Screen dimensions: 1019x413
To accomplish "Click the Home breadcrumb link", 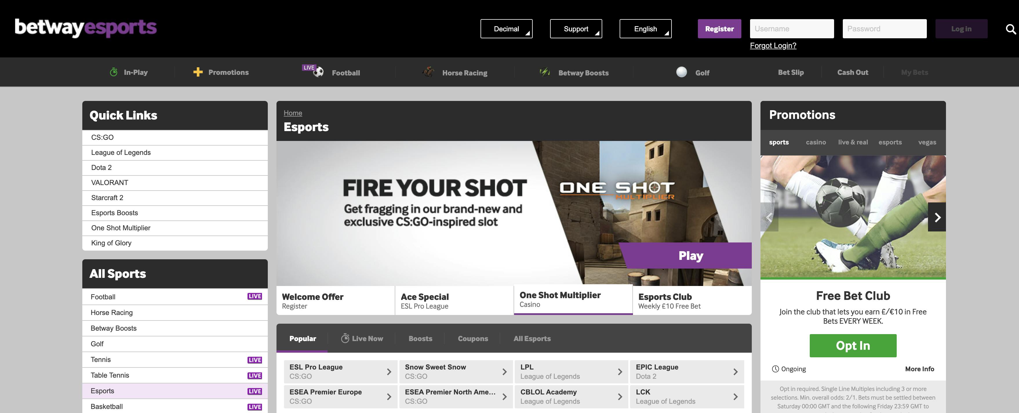I will [x=293, y=113].
